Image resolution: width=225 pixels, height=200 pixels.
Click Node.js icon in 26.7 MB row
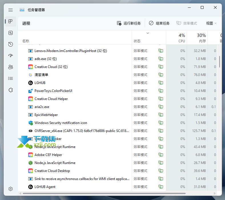[x=31, y=163]
